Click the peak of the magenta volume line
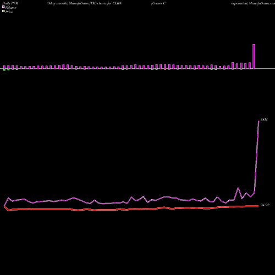275x275 pixels. (258, 121)
